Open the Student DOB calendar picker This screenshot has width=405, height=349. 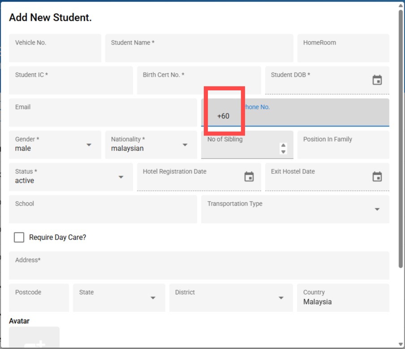pyautogui.click(x=377, y=80)
